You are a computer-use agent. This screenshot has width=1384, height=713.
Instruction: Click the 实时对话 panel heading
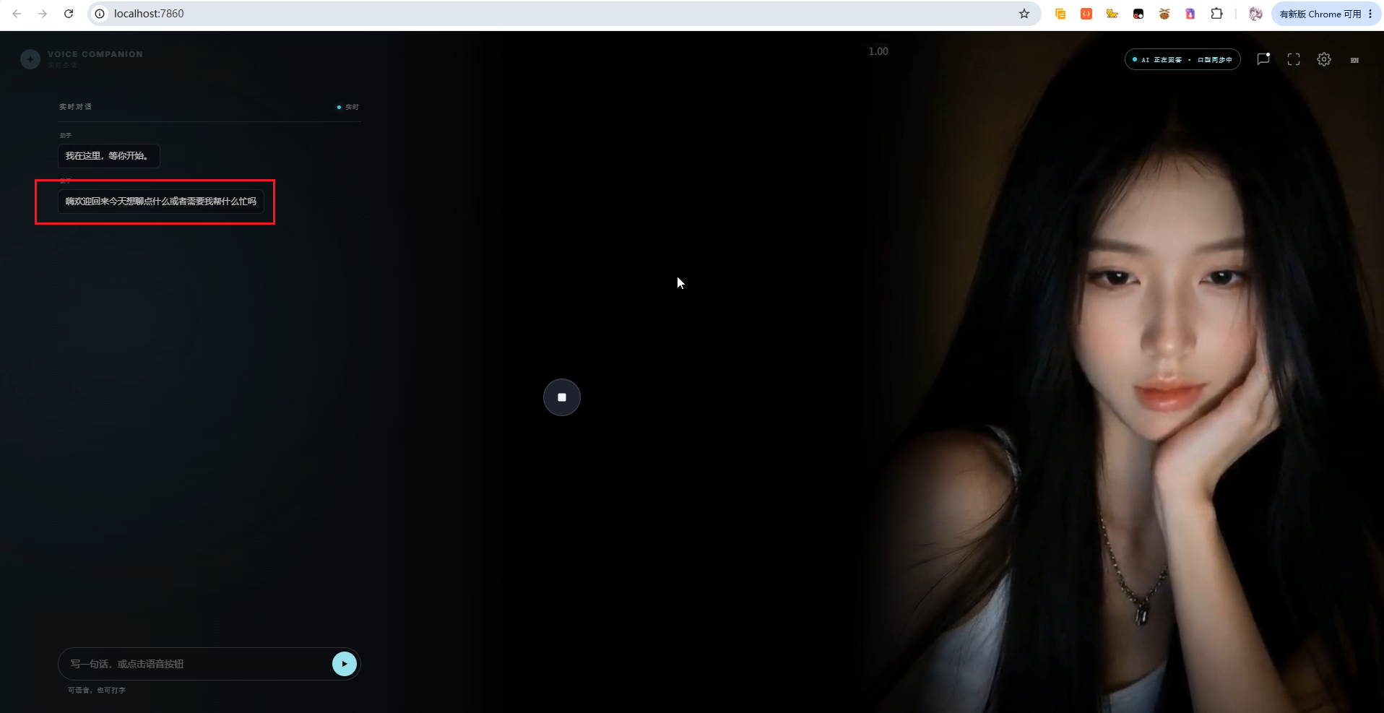point(75,107)
